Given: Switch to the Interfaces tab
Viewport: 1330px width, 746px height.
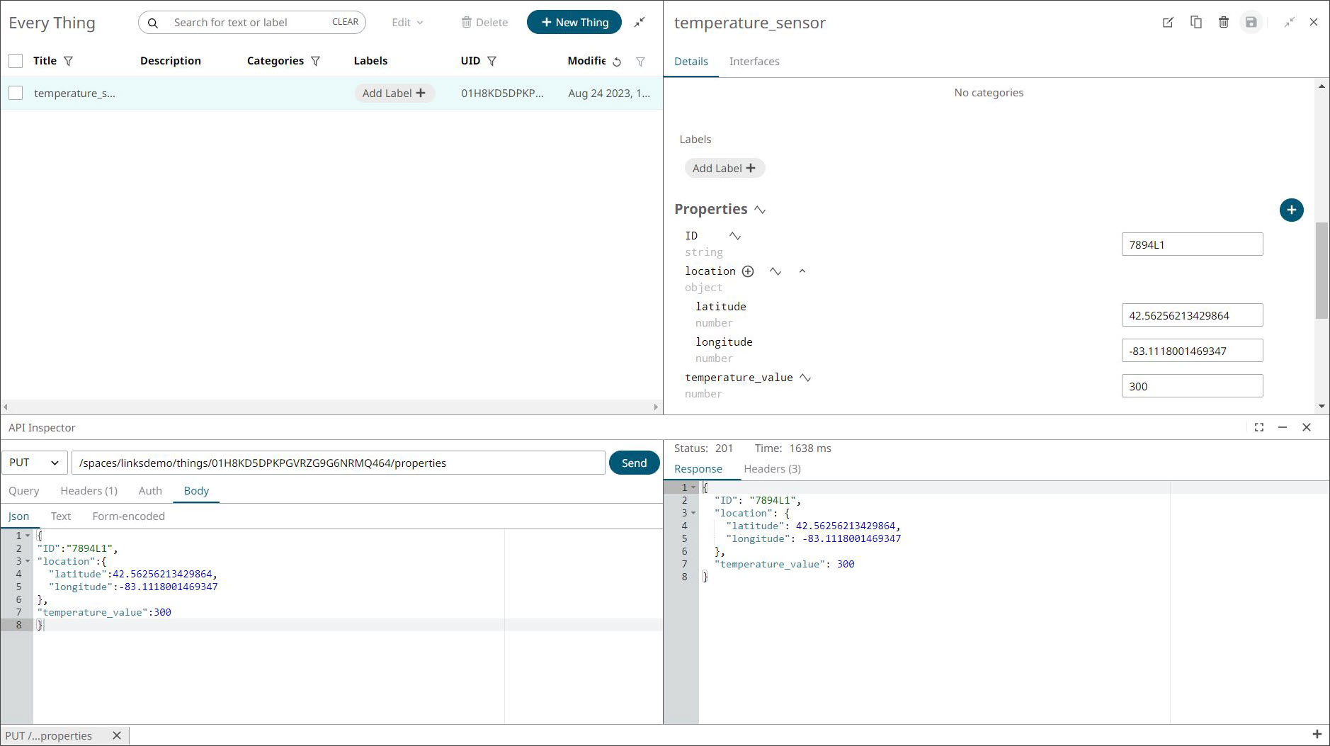Looking at the screenshot, I should pos(754,62).
